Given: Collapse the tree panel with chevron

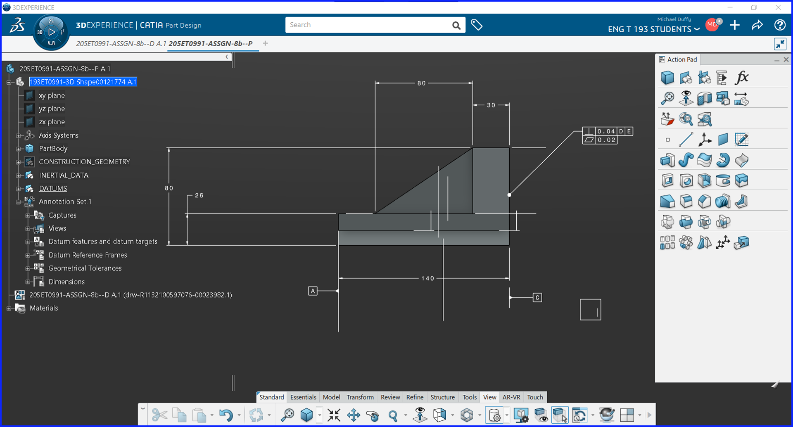Looking at the screenshot, I should click(227, 57).
